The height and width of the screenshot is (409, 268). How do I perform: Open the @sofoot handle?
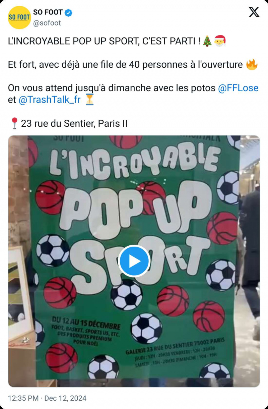pos(47,23)
